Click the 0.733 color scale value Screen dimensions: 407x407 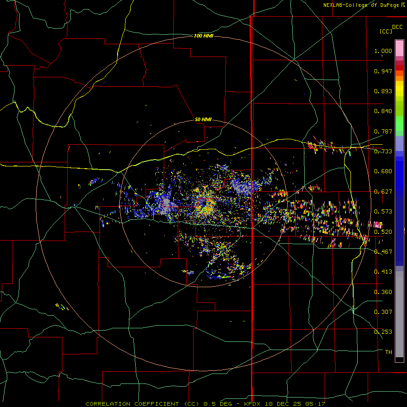pyautogui.click(x=383, y=151)
